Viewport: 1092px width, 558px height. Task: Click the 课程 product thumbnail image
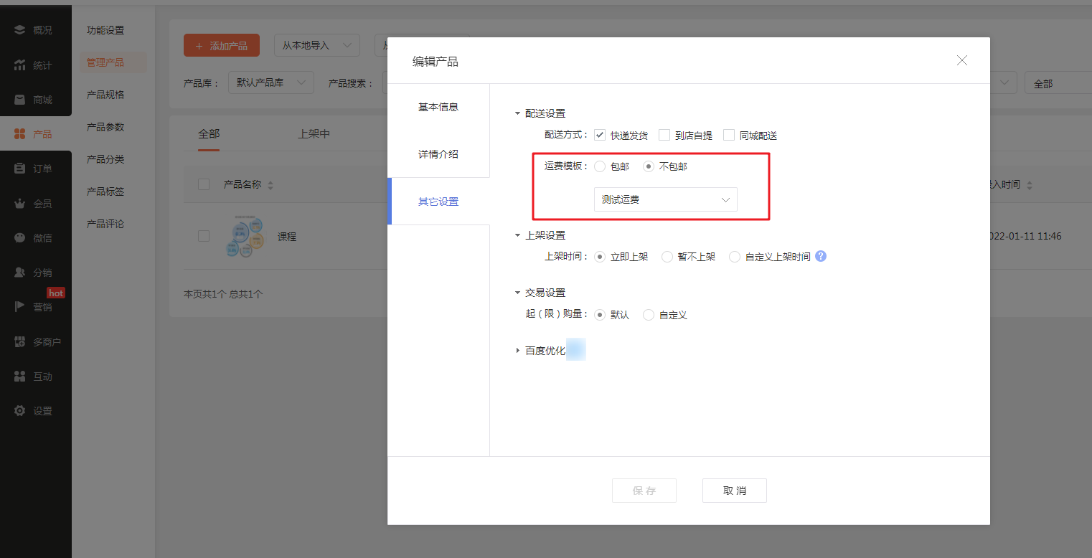(244, 236)
